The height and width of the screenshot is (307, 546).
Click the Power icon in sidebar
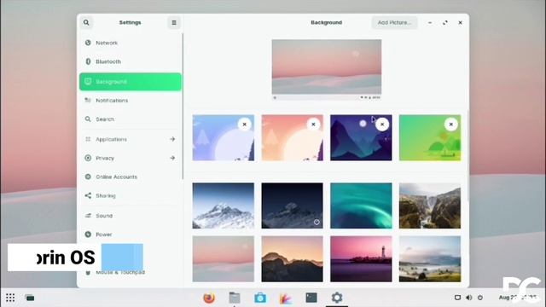pyautogui.click(x=88, y=235)
